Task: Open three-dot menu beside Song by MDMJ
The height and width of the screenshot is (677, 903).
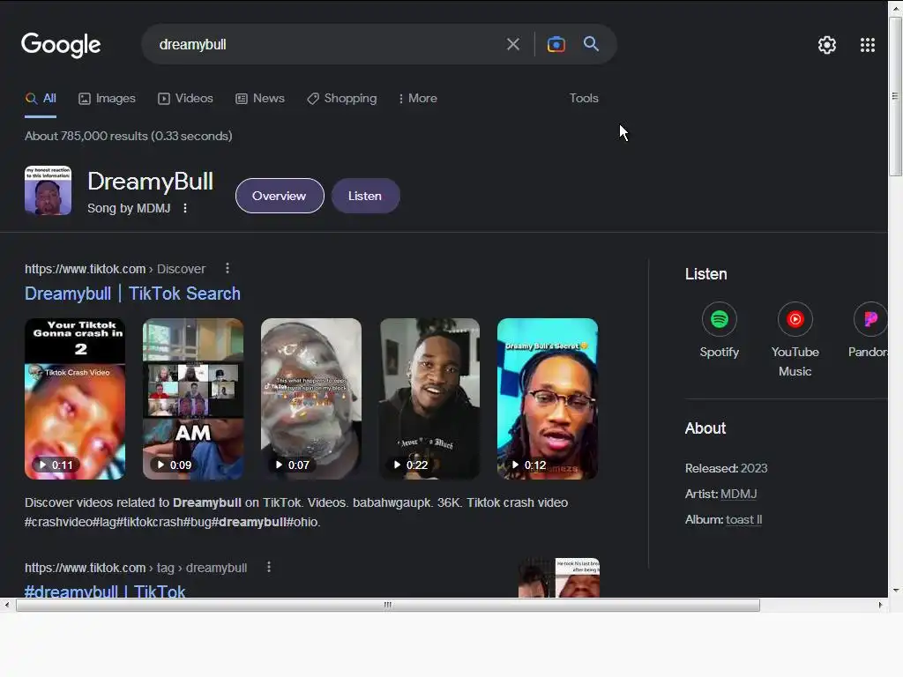Action: pos(185,208)
